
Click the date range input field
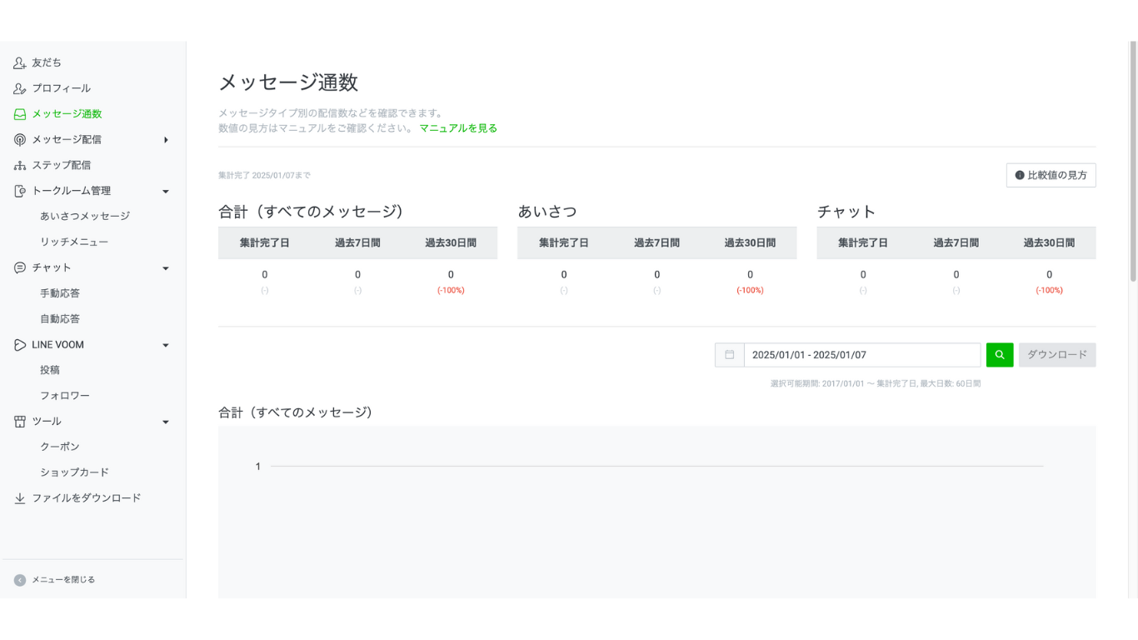tap(862, 355)
